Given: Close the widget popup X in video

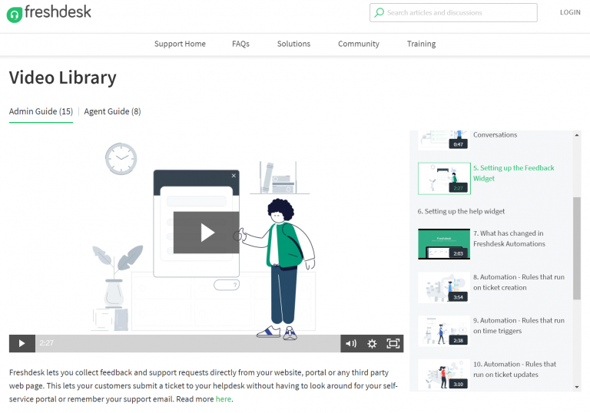Looking at the screenshot, I should pyautogui.click(x=234, y=176).
